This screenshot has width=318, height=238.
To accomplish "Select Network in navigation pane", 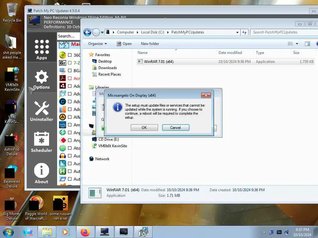I will [x=102, y=159].
